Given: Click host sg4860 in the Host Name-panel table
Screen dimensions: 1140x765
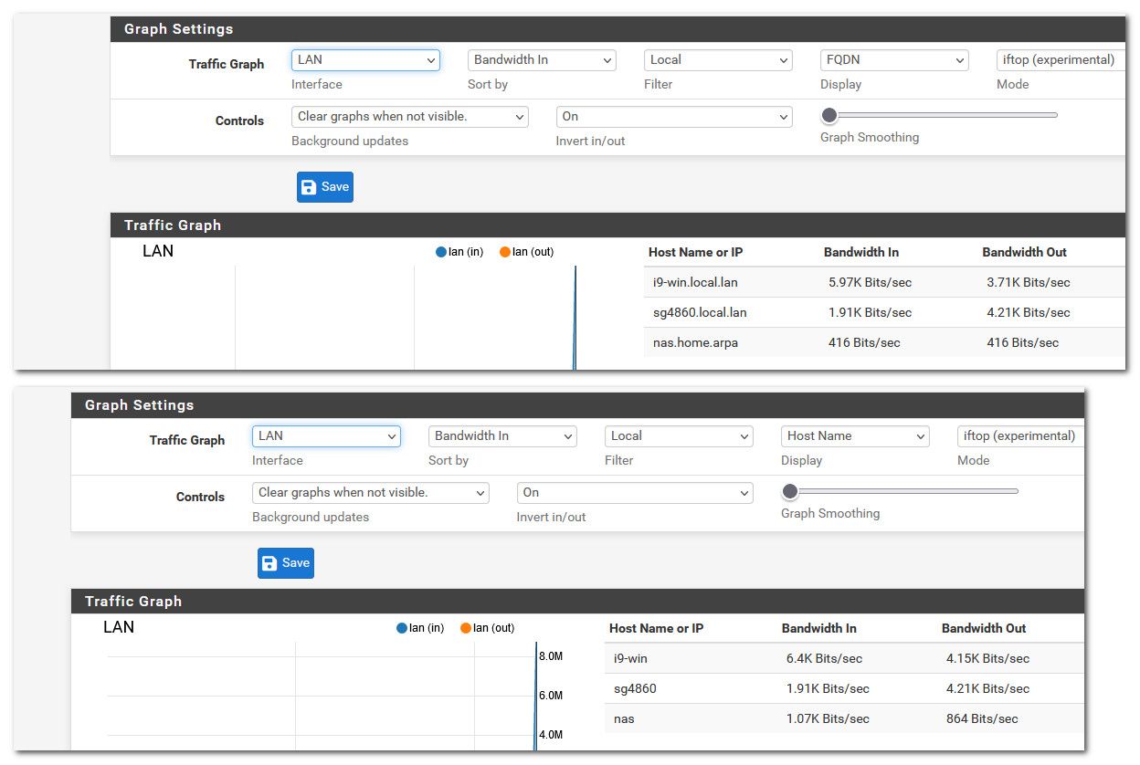Looking at the screenshot, I should tap(635, 688).
